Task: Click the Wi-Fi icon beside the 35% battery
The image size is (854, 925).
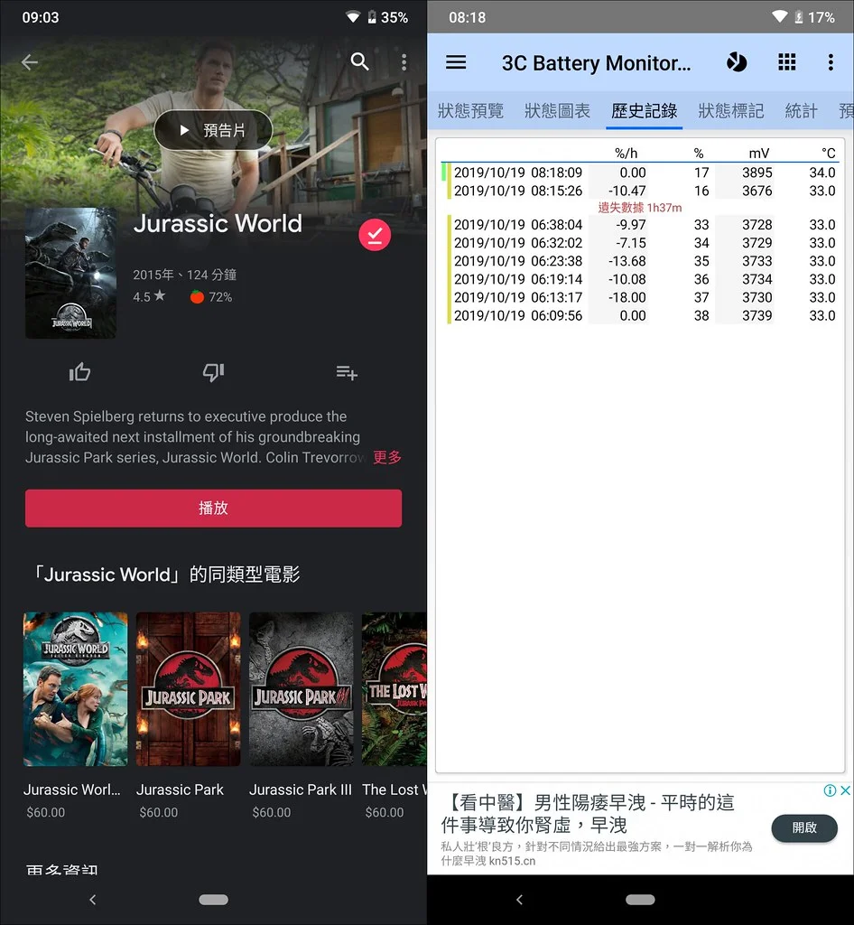Action: click(x=353, y=17)
